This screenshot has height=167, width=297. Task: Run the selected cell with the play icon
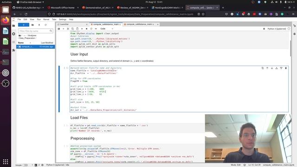pyautogui.click(x=82, y=29)
